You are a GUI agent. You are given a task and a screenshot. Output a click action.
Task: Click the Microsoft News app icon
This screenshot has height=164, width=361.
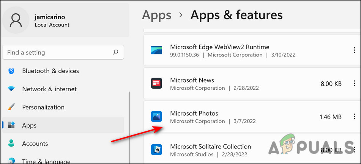click(x=156, y=83)
